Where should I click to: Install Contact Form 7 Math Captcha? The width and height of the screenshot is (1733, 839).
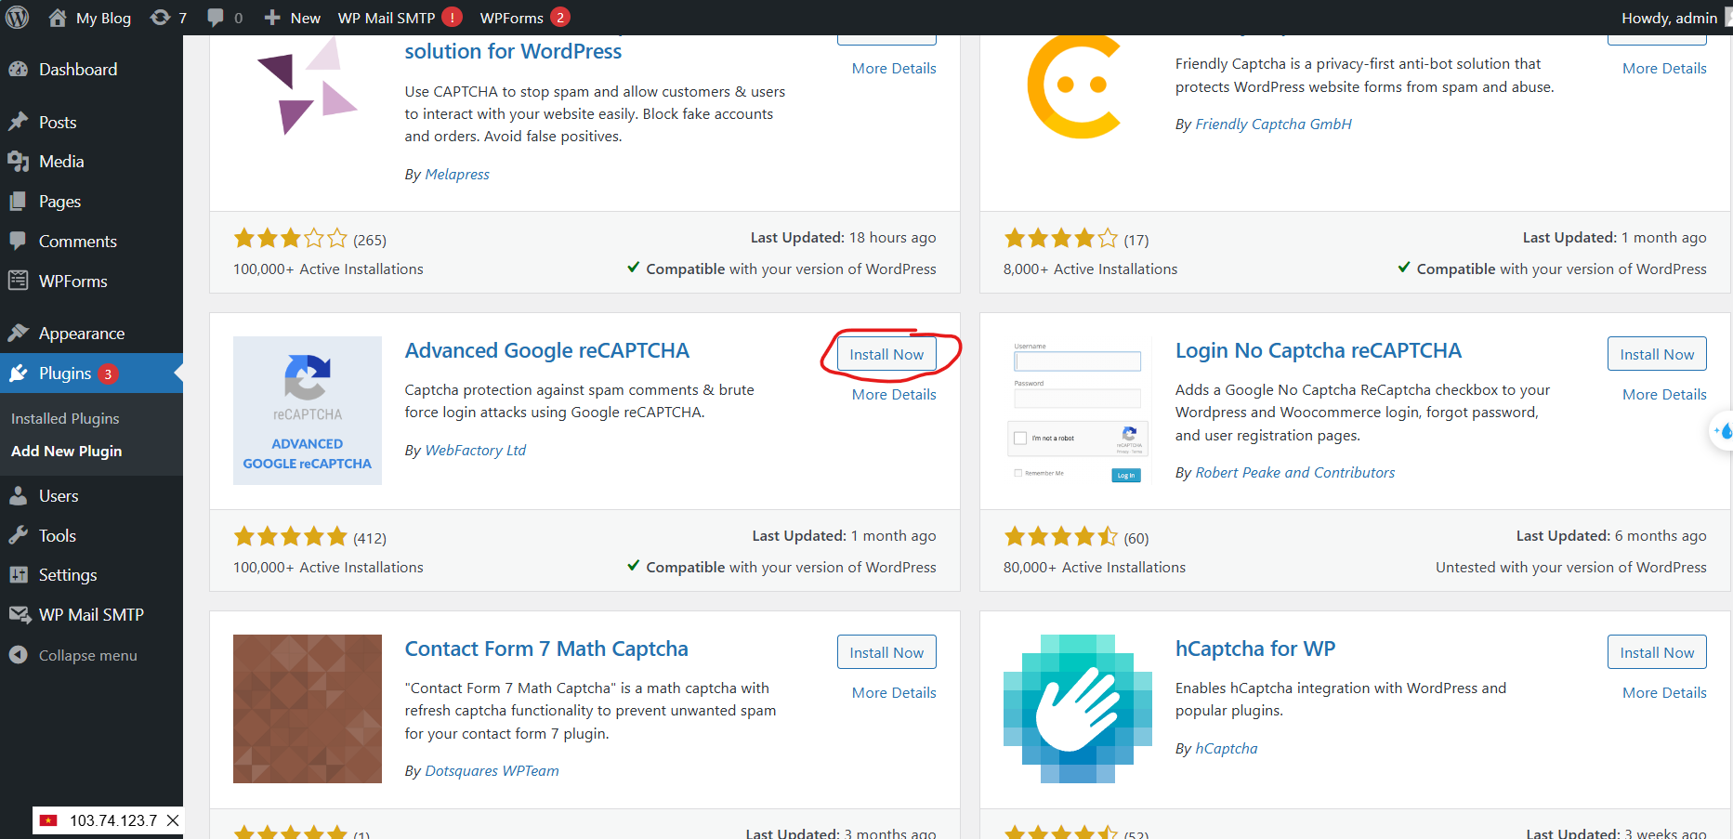886,652
